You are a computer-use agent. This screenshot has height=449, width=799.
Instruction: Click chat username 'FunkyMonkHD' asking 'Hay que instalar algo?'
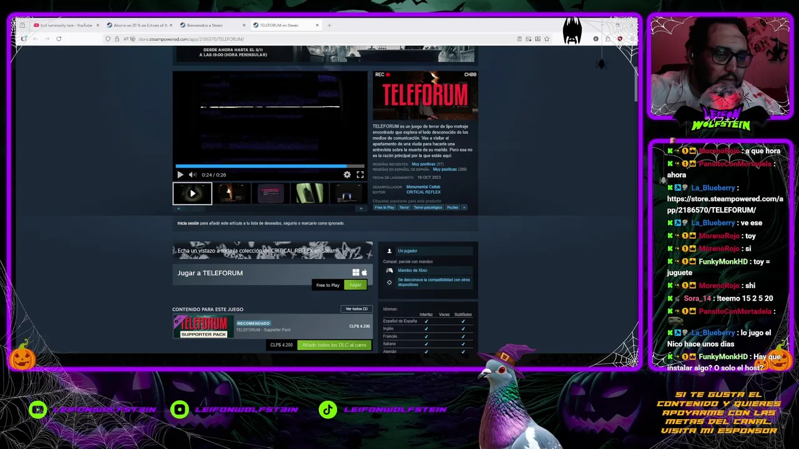coord(723,357)
